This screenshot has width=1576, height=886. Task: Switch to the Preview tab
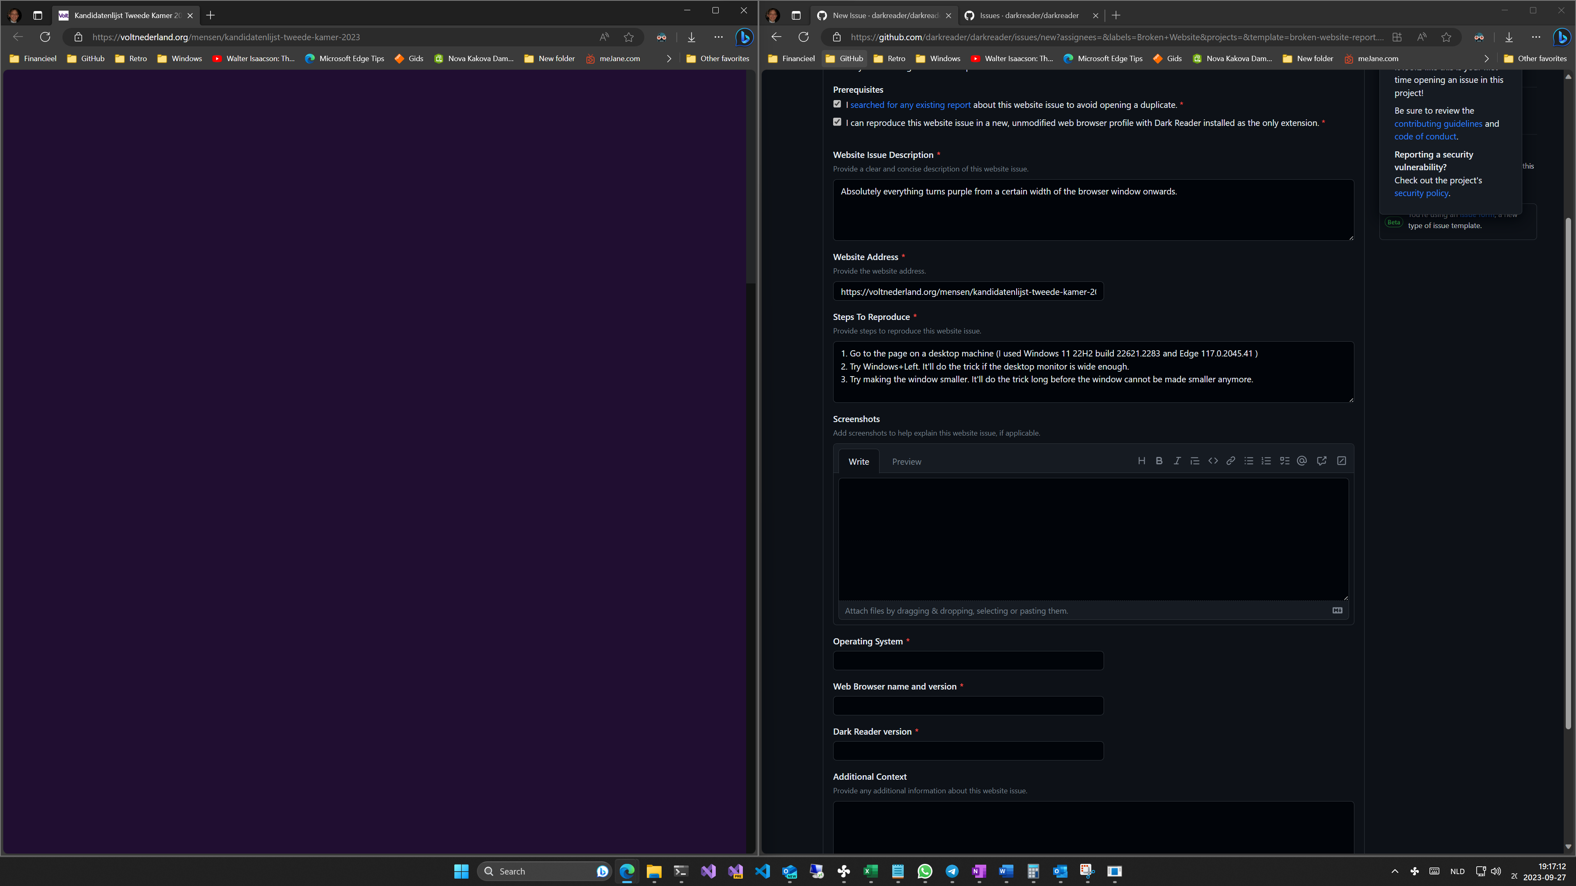[906, 461]
